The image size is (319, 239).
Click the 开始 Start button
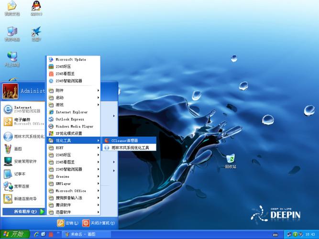pyautogui.click(x=15, y=234)
